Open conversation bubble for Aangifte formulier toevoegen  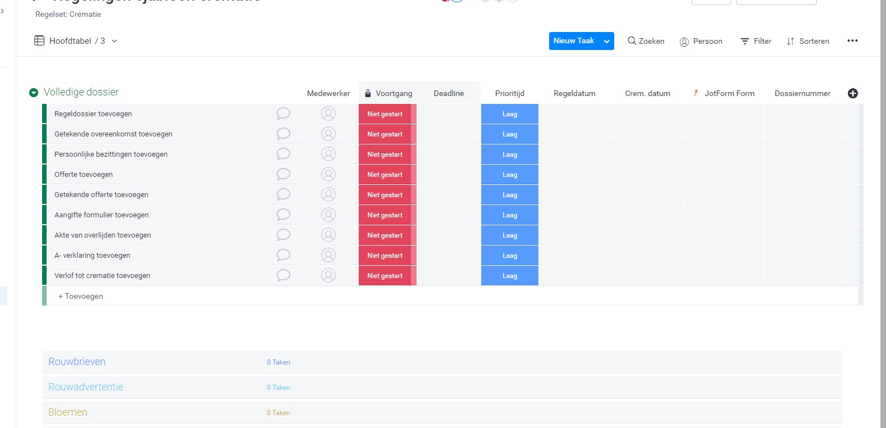(284, 215)
